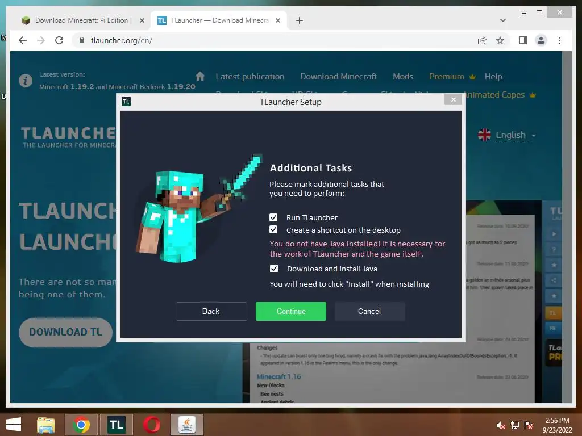This screenshot has height=436, width=582.
Task: Open a new browser tab
Action: tap(300, 20)
